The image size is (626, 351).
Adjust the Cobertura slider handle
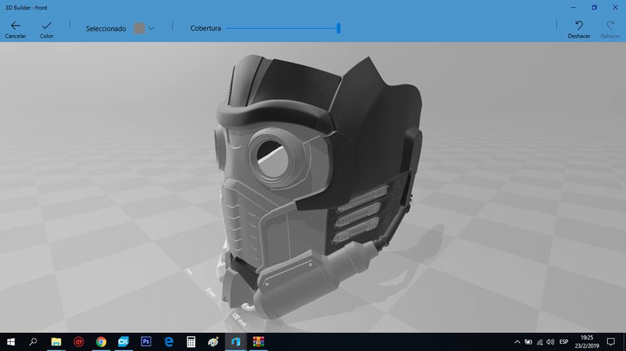(x=338, y=28)
